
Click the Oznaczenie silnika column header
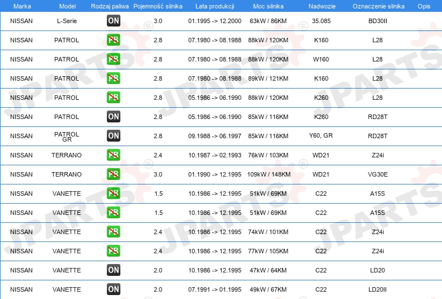click(x=379, y=6)
